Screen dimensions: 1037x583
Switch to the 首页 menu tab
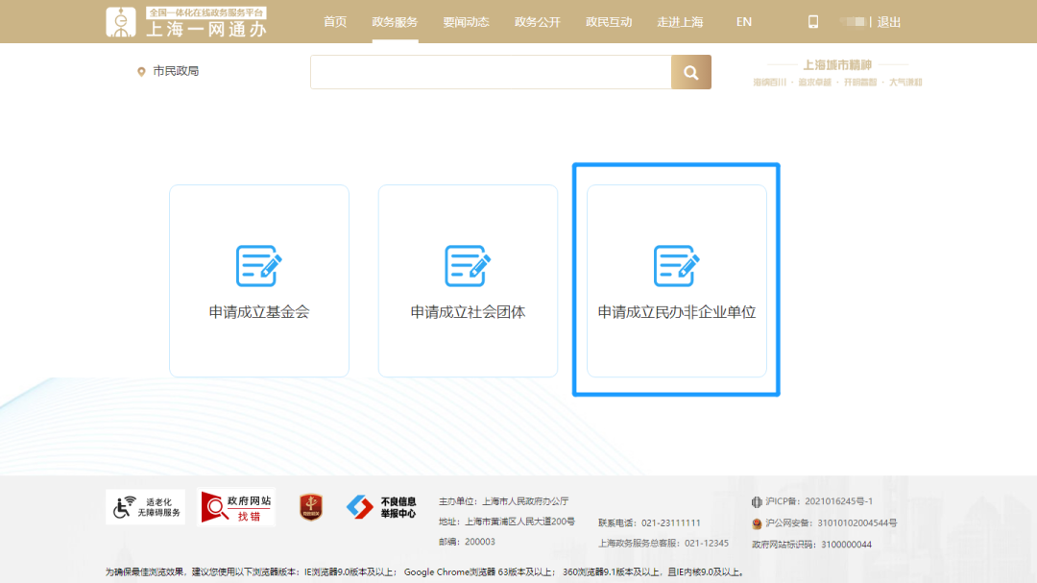(334, 21)
